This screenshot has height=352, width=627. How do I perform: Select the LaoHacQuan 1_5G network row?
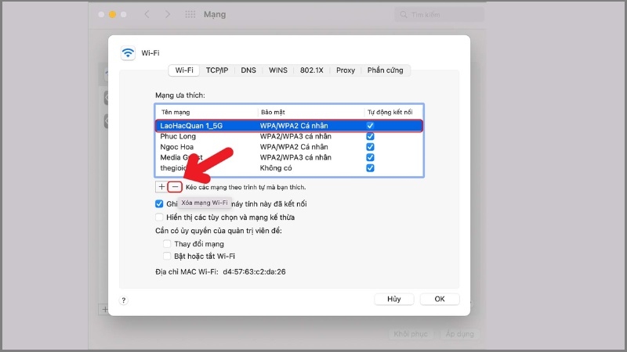[289, 125]
